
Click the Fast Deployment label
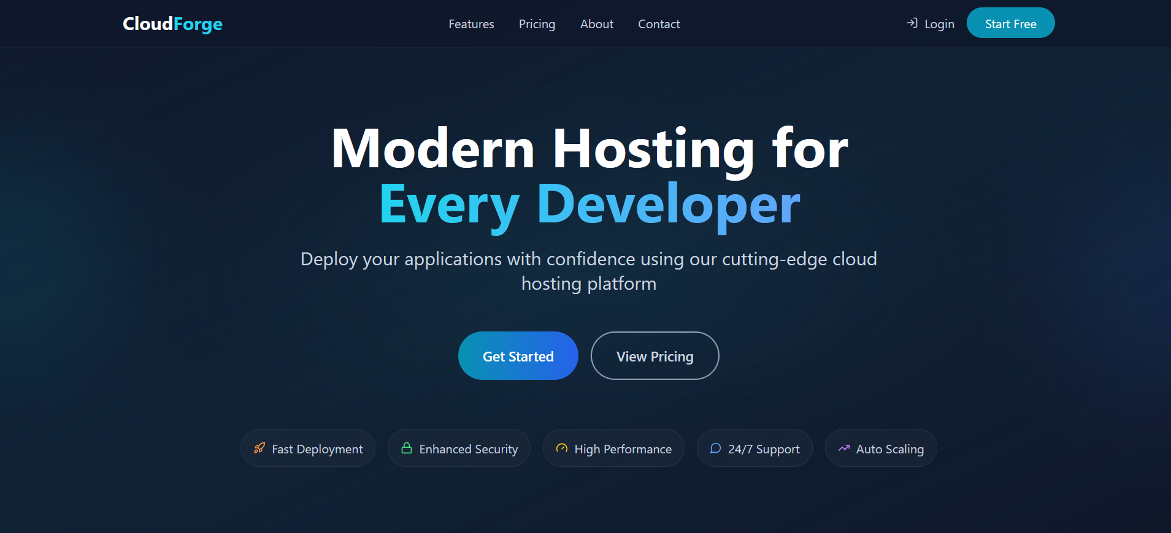tap(317, 449)
